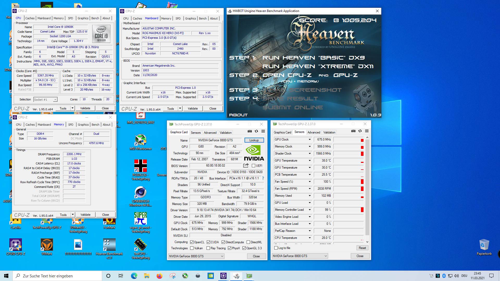Expand Memory Clock sensor dropdown
The width and height of the screenshot is (500, 281).
(x=310, y=146)
